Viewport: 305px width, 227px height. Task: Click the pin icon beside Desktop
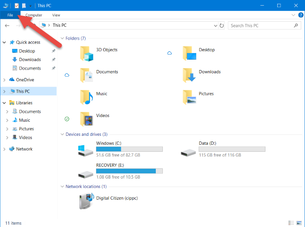click(x=54, y=51)
